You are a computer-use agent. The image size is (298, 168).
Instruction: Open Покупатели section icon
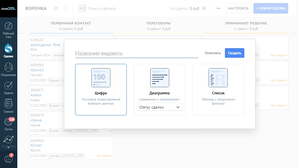click(x=8, y=69)
